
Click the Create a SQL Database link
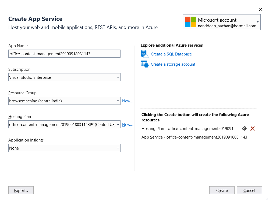point(171,54)
